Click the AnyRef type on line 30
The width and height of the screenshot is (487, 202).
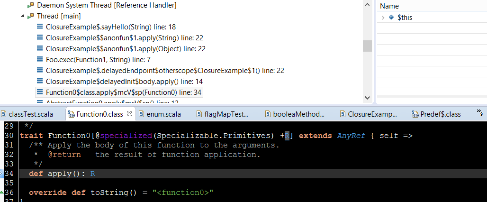tap(351, 136)
